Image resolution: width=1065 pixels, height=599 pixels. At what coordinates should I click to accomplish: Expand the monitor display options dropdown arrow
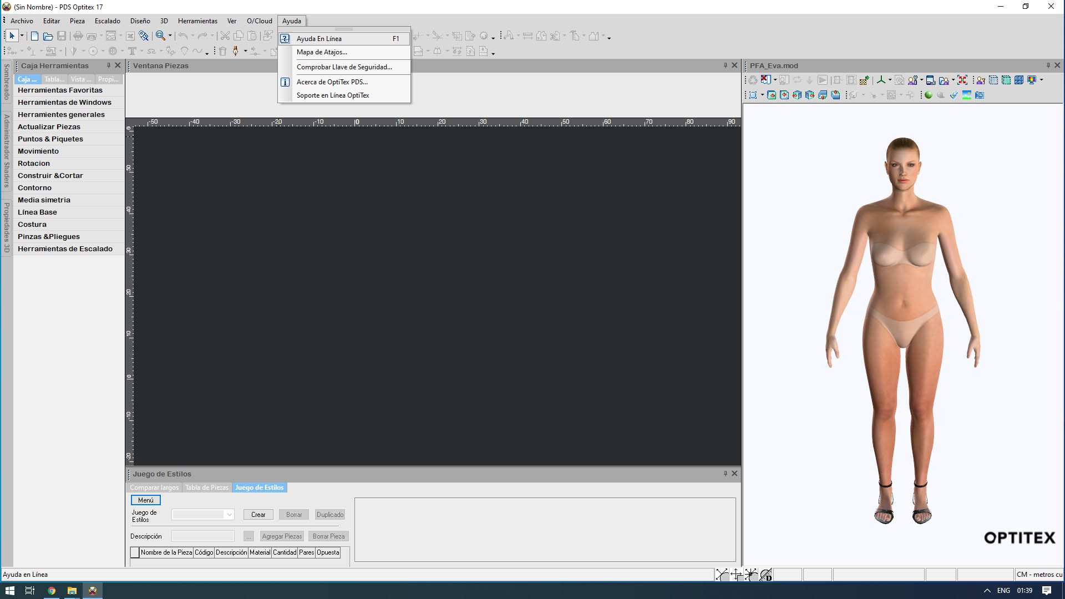[1042, 80]
